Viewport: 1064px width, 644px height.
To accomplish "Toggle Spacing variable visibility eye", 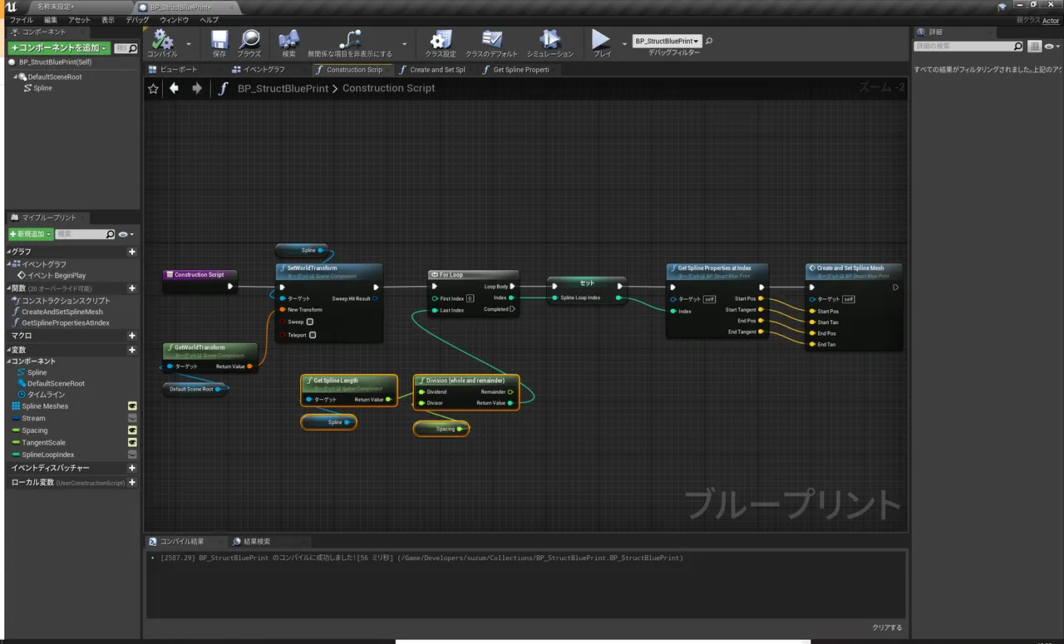I will tap(132, 430).
